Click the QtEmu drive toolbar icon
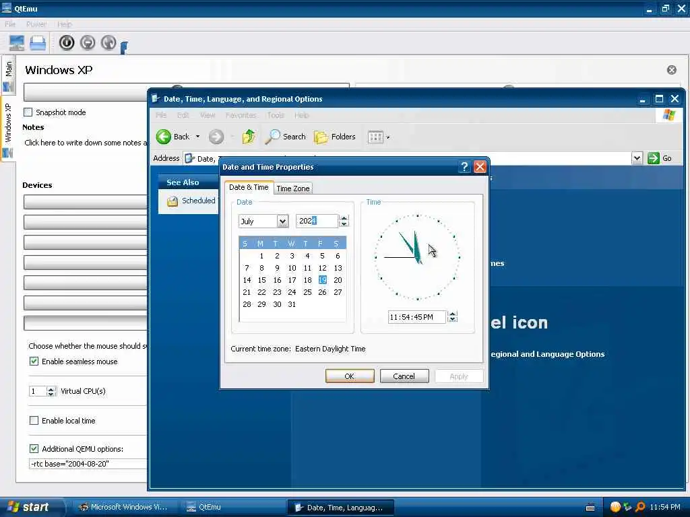This screenshot has width=690, height=517. pos(38,42)
